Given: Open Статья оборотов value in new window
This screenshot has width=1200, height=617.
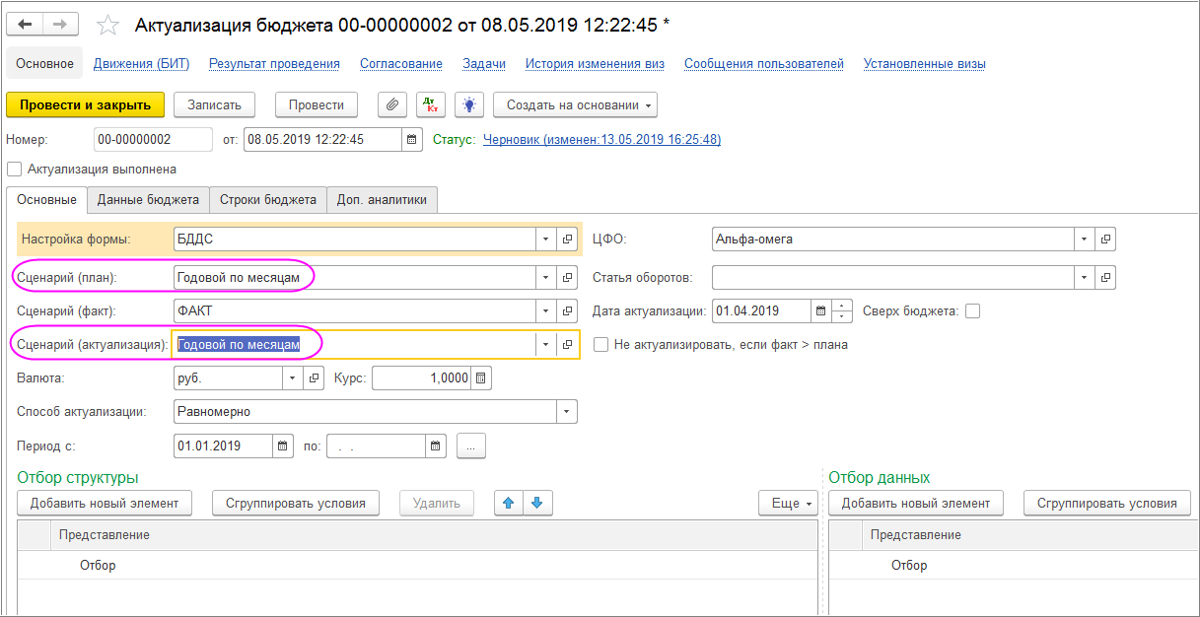Looking at the screenshot, I should (x=1105, y=278).
